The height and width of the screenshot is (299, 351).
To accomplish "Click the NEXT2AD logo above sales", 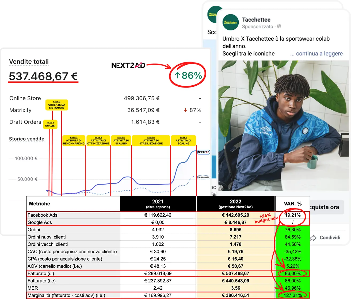I will point(128,65).
